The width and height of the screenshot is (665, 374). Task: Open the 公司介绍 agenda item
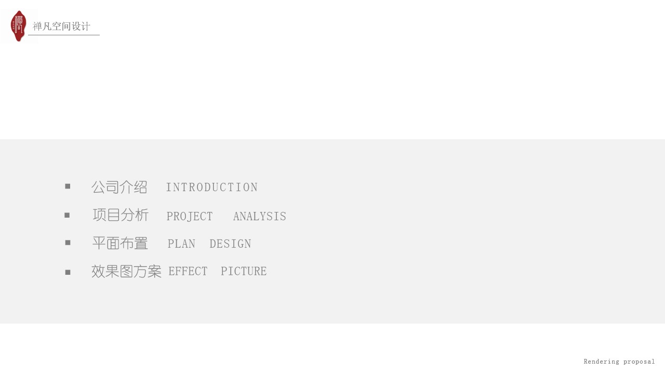click(x=119, y=187)
